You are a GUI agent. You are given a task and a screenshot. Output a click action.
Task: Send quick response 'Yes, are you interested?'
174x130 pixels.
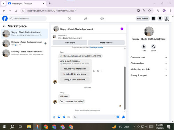point(75,69)
